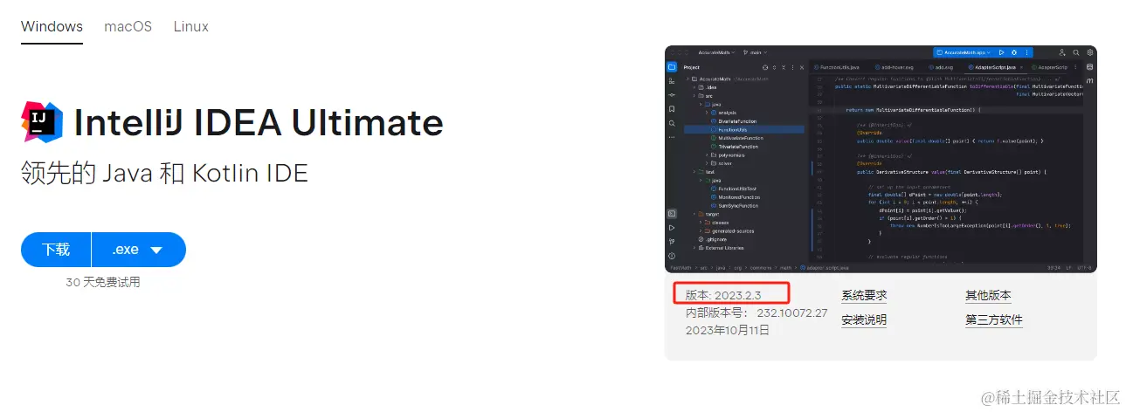Screen dimensions: 1126x412
Task: Click the Maven 'm' icon on right stripe
Action: click(x=1089, y=80)
